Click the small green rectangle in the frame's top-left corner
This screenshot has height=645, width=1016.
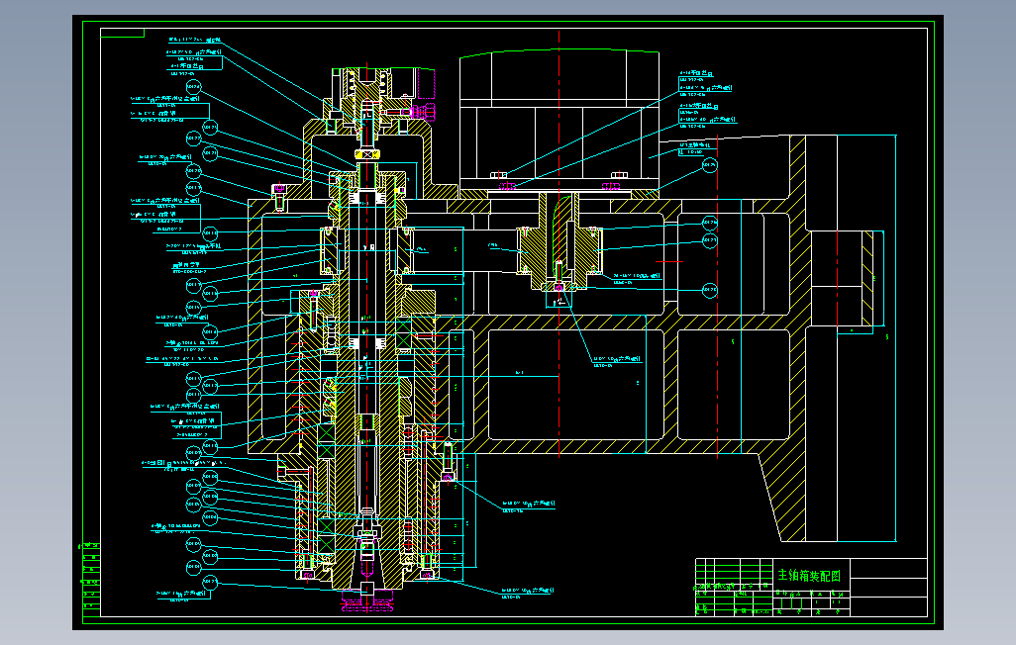click(123, 33)
